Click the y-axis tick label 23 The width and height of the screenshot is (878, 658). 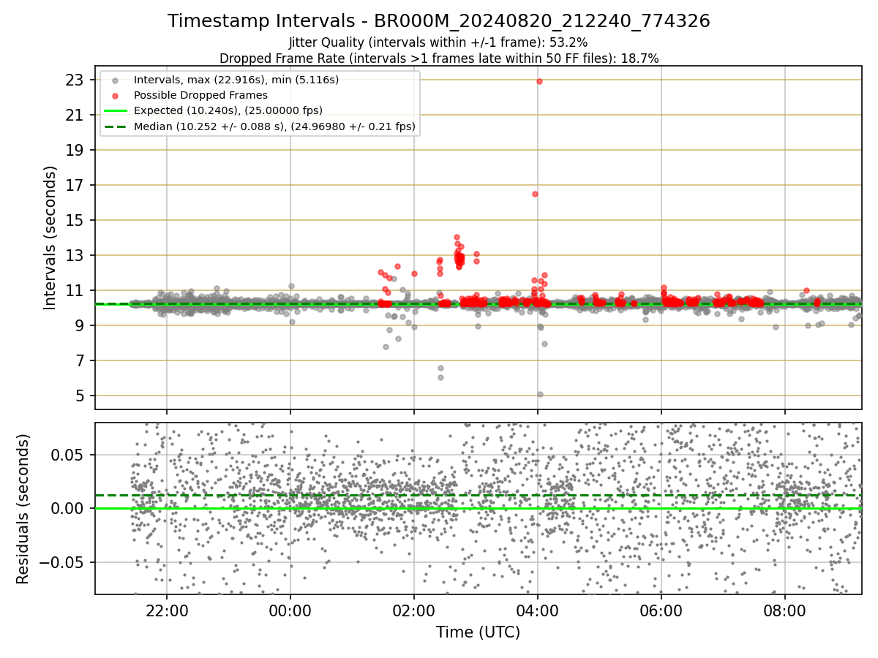(x=76, y=80)
